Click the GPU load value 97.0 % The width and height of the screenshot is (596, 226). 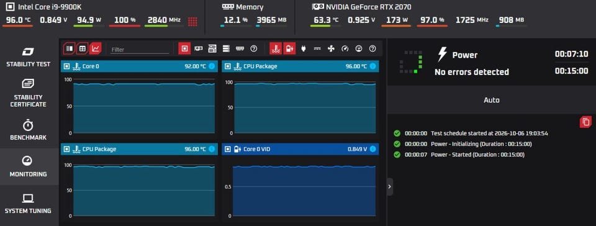point(432,20)
